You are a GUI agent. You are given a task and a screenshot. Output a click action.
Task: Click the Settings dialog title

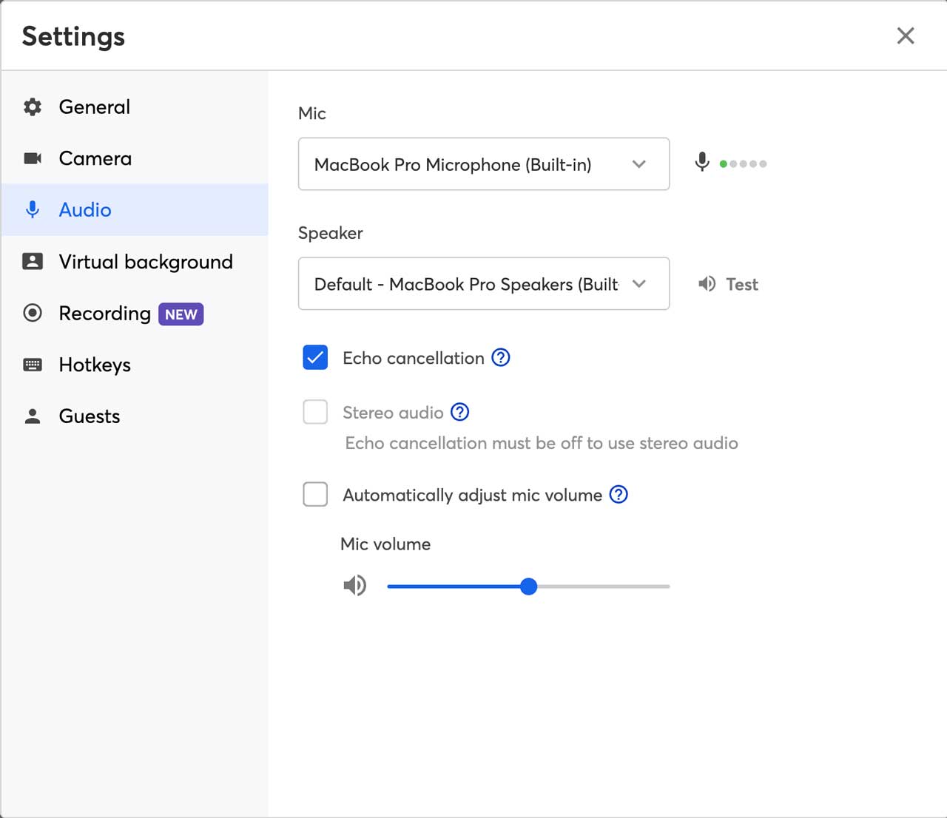point(73,37)
